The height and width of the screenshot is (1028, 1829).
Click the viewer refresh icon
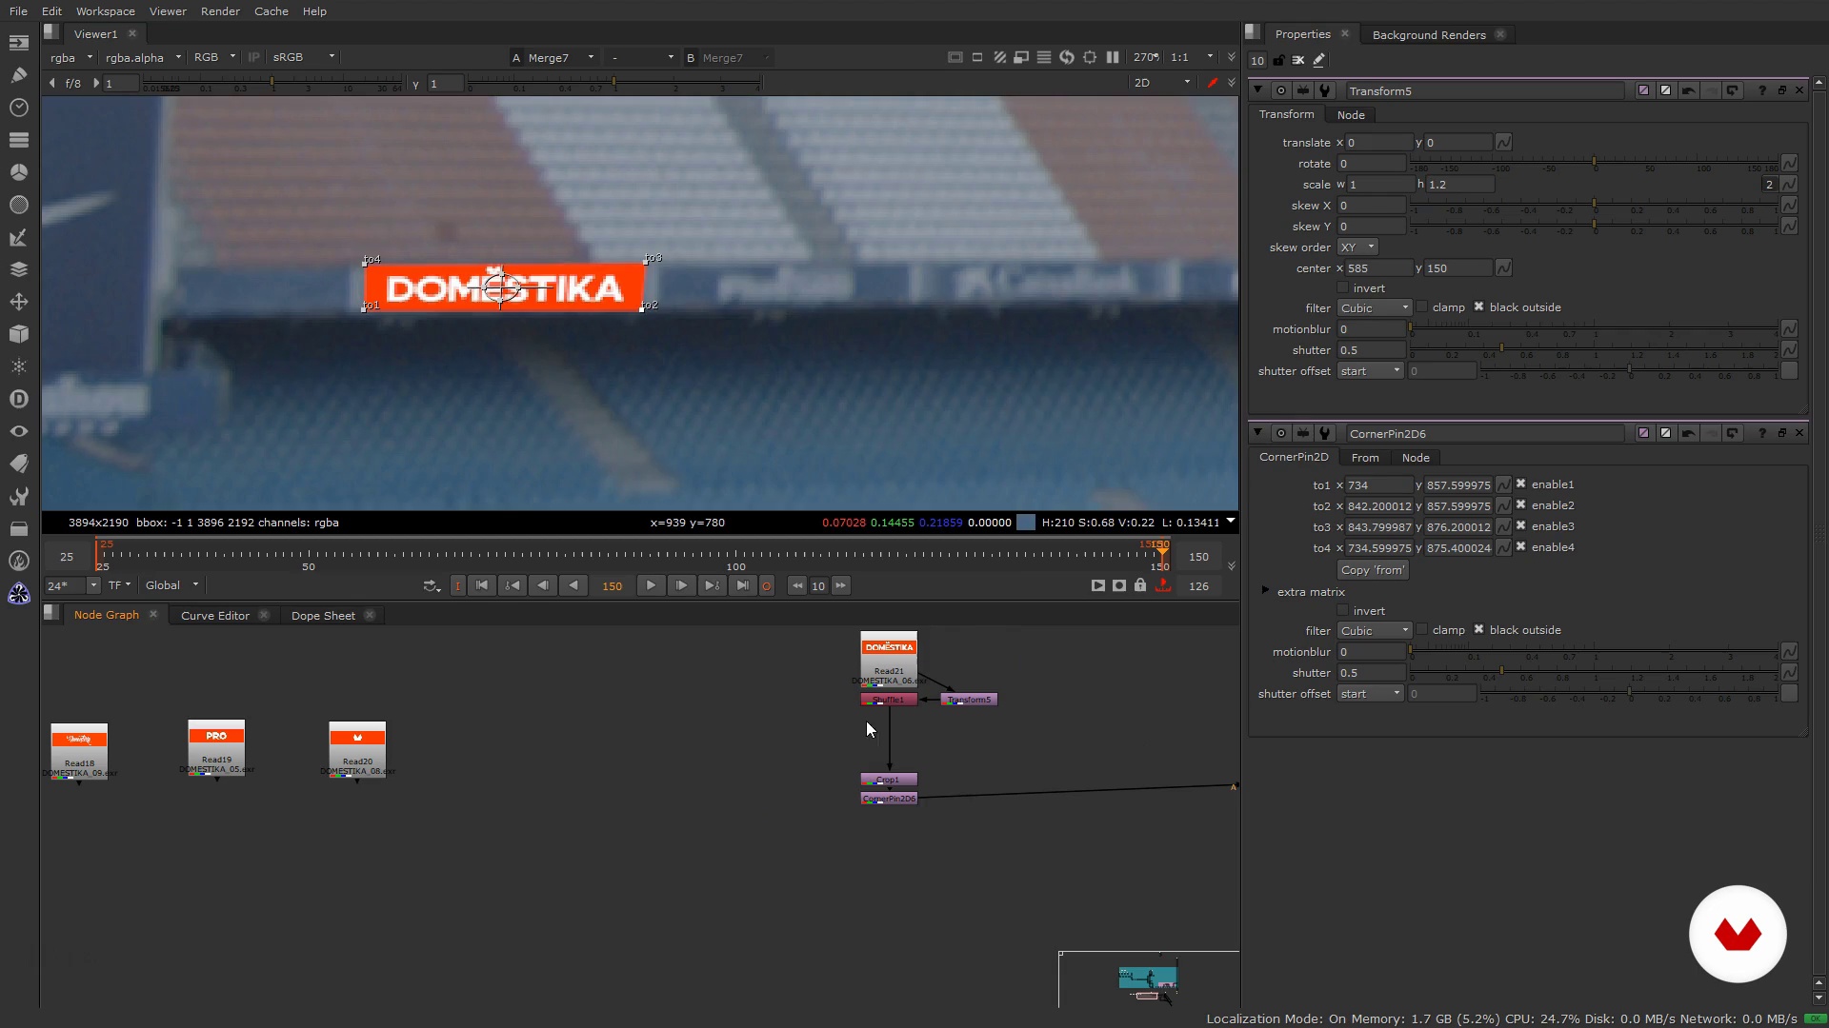pyautogui.click(x=1066, y=57)
